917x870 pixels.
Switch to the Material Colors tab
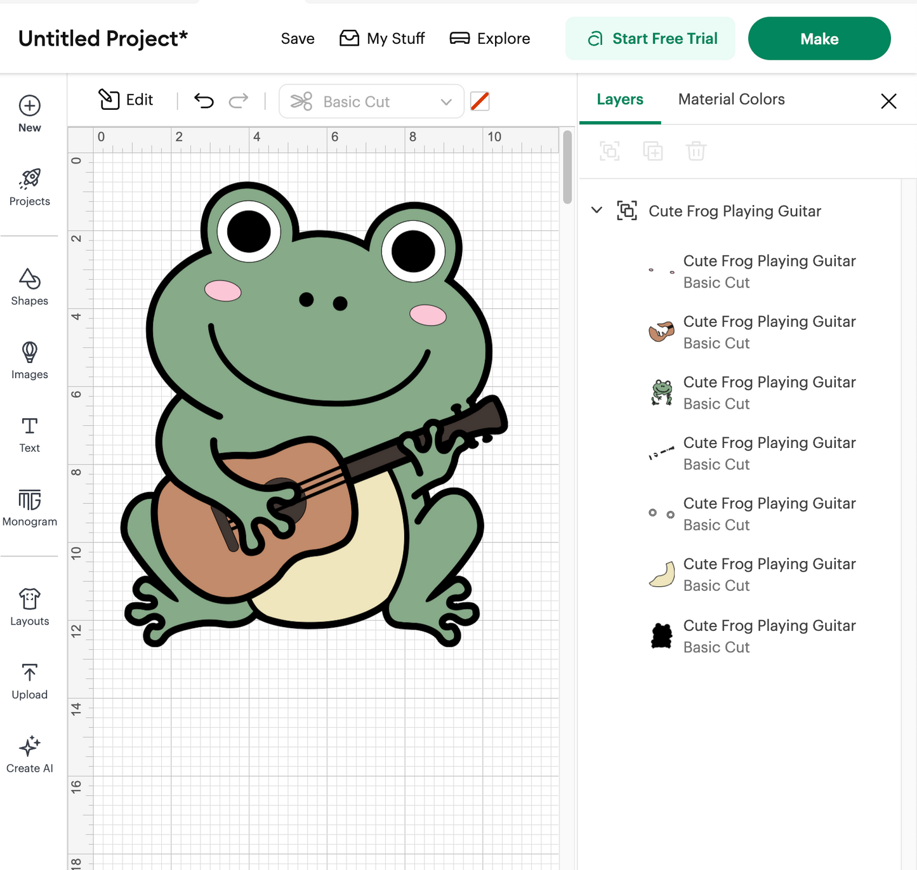click(x=731, y=99)
